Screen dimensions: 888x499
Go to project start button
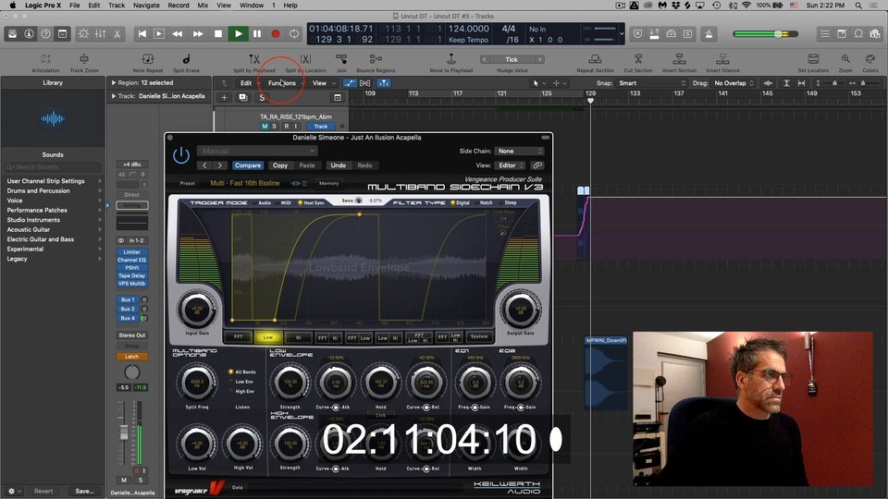142,34
